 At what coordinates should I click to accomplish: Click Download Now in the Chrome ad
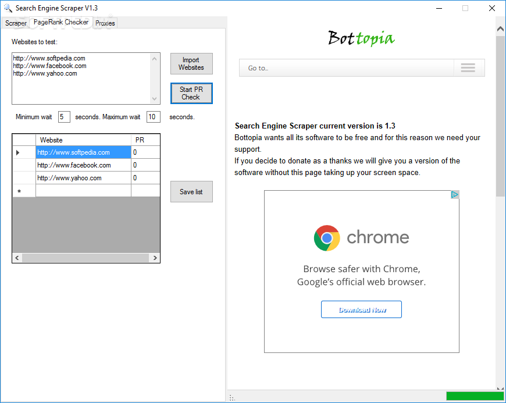[361, 309]
